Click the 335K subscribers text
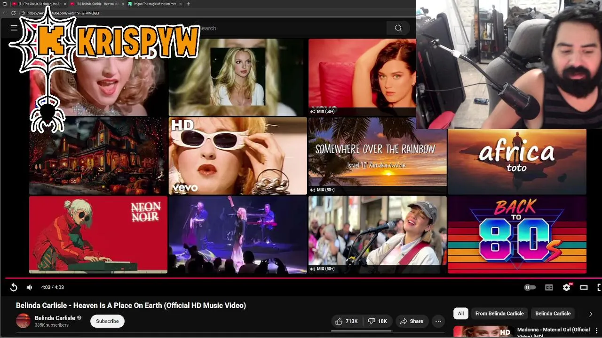This screenshot has height=338, width=602. [51, 325]
